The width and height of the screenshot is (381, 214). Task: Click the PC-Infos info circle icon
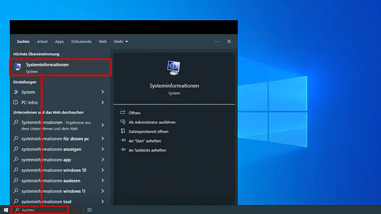(x=16, y=102)
